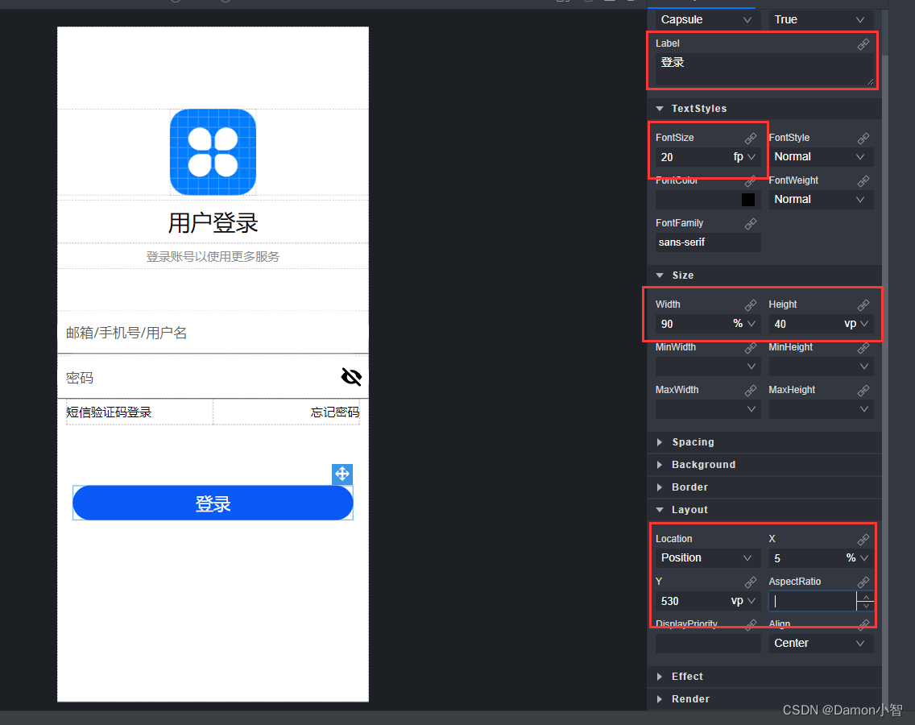Click the link icon beside Height
The image size is (915, 725).
click(x=863, y=304)
